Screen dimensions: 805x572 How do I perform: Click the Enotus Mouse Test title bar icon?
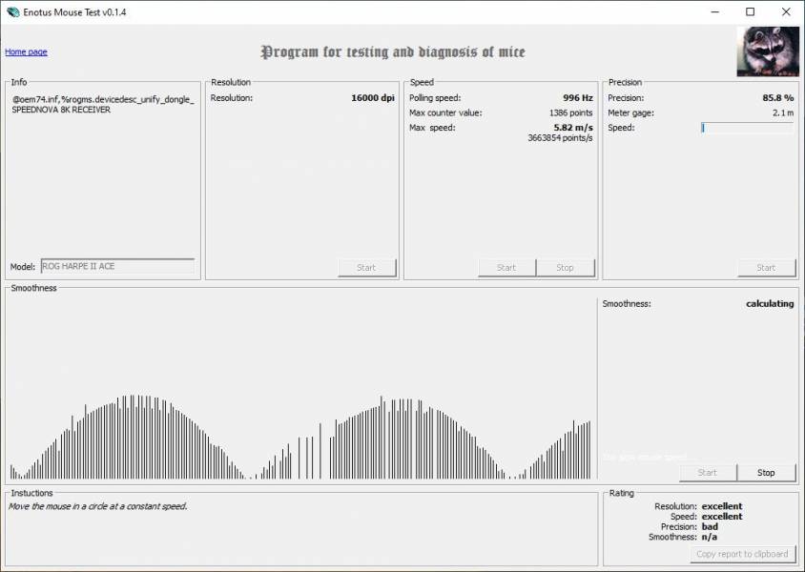tap(13, 11)
